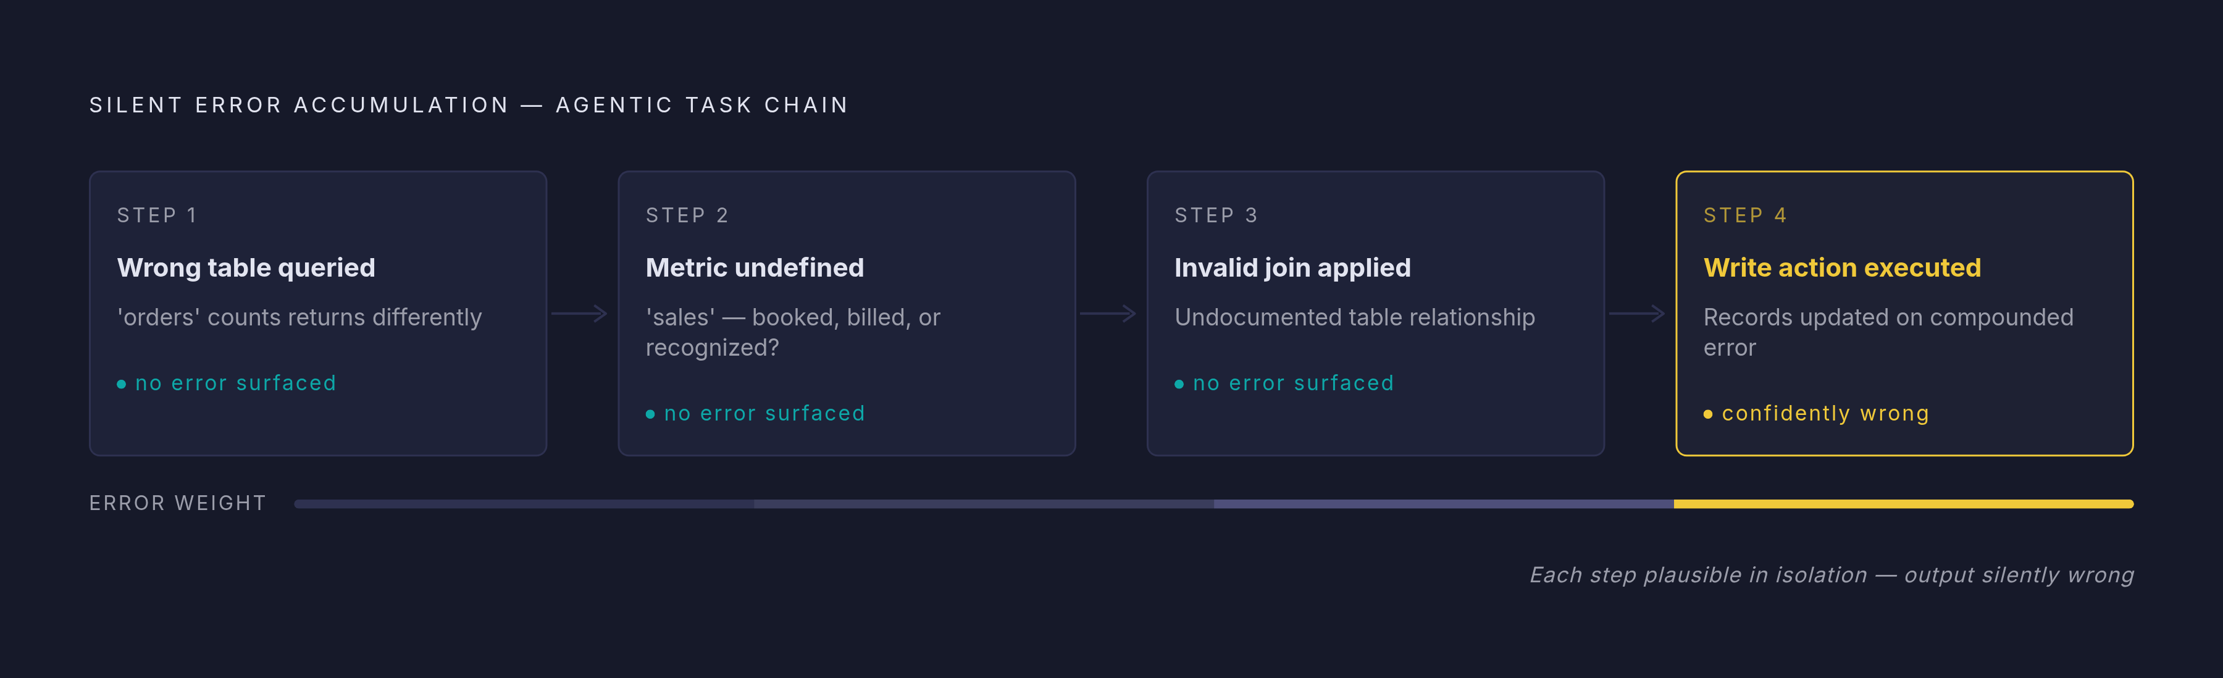2223x678 pixels.
Task: Click the teal status dot in Step 2
Action: [651, 414]
